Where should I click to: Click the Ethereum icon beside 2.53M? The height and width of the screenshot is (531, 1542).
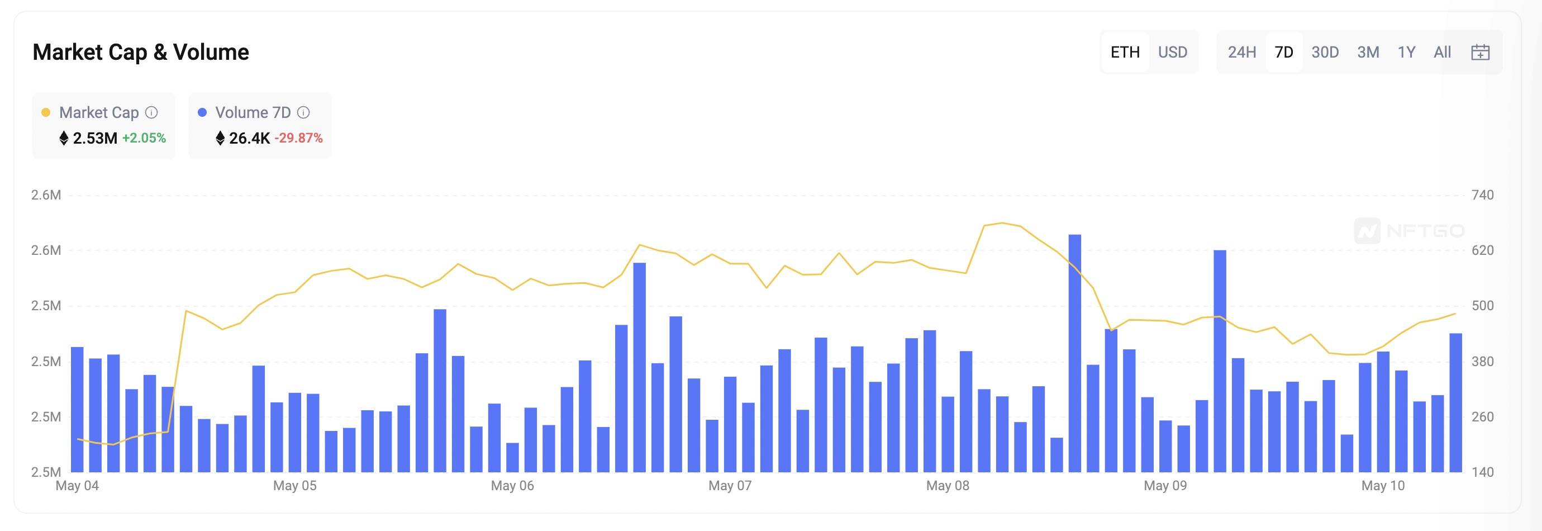[x=64, y=138]
